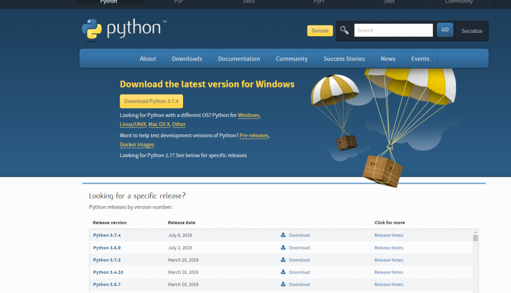Screen dimensions: 511x293
Task: Follow the Other OS link
Action: [179, 124]
